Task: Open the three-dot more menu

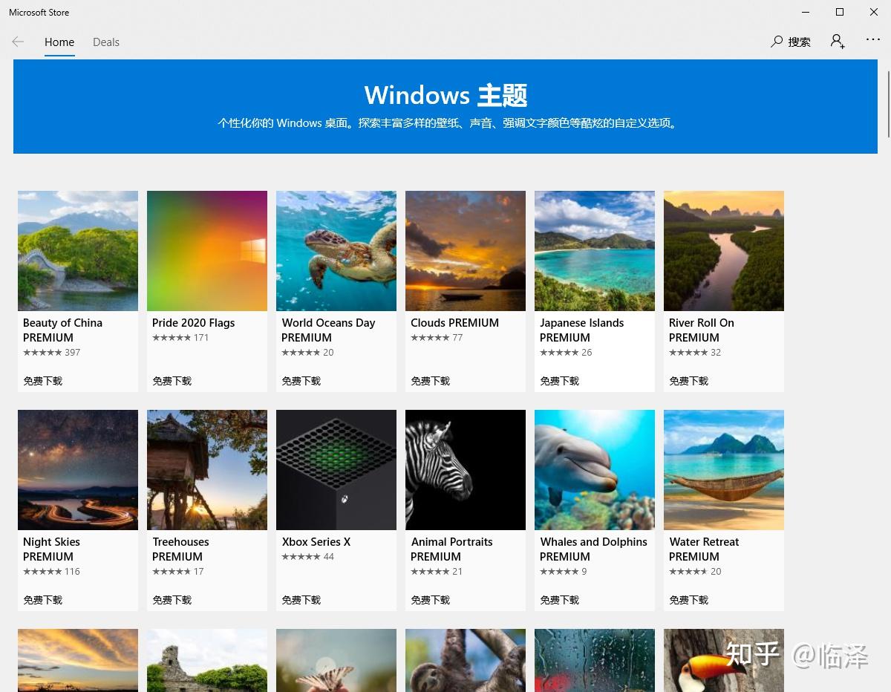Action: tap(873, 40)
